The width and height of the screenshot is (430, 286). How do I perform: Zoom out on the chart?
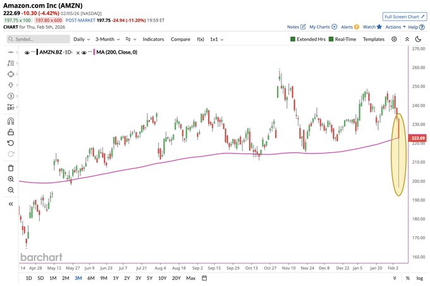click(11, 190)
